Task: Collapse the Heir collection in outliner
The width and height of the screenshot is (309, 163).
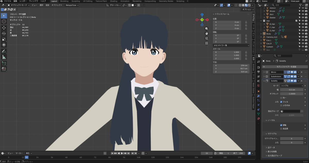Action: 261,21
